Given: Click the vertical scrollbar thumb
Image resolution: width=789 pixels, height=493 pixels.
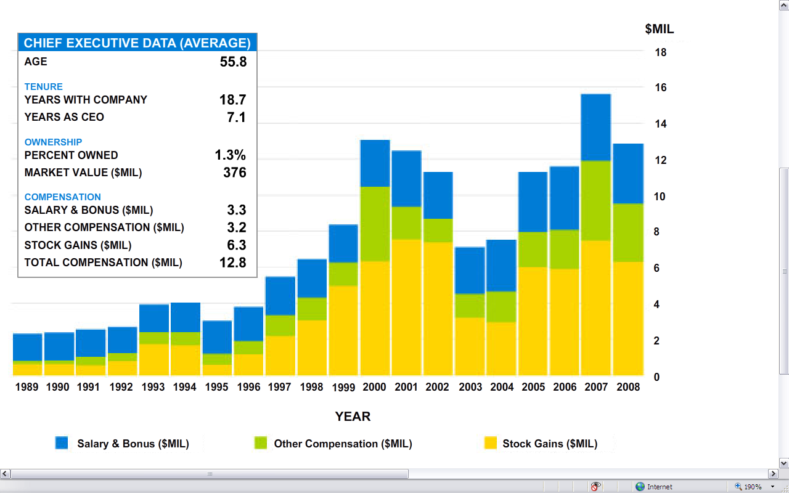Looking at the screenshot, I should tap(784, 271).
